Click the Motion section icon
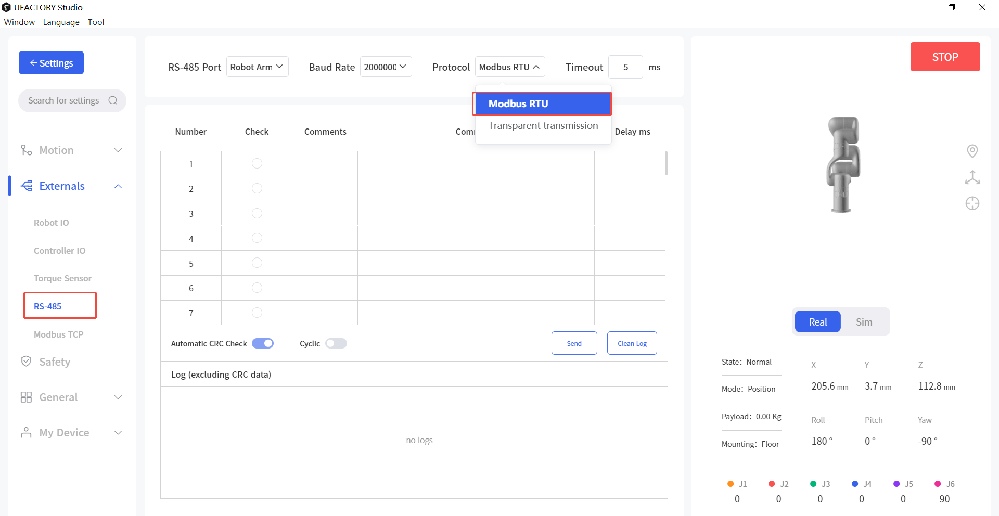The height and width of the screenshot is (516, 999). 26,150
